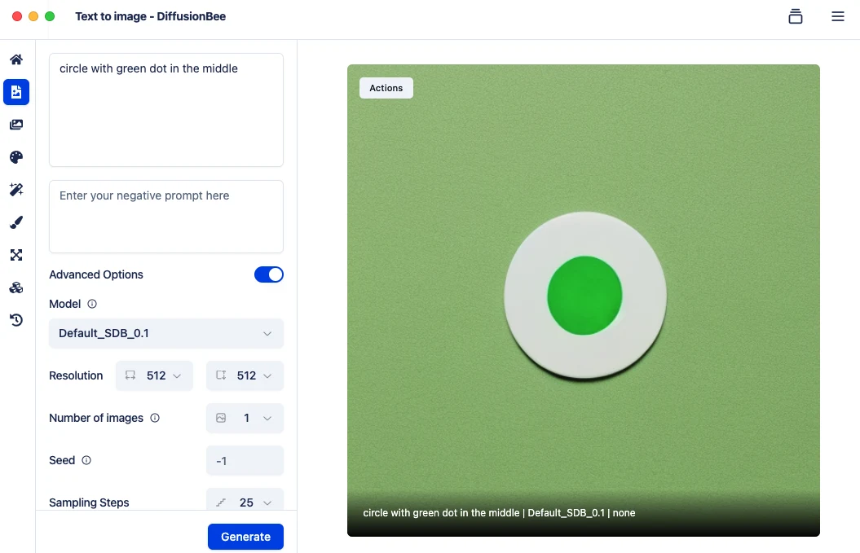Click the height icon in Resolution
Image resolution: width=860 pixels, height=553 pixels.
(220, 375)
